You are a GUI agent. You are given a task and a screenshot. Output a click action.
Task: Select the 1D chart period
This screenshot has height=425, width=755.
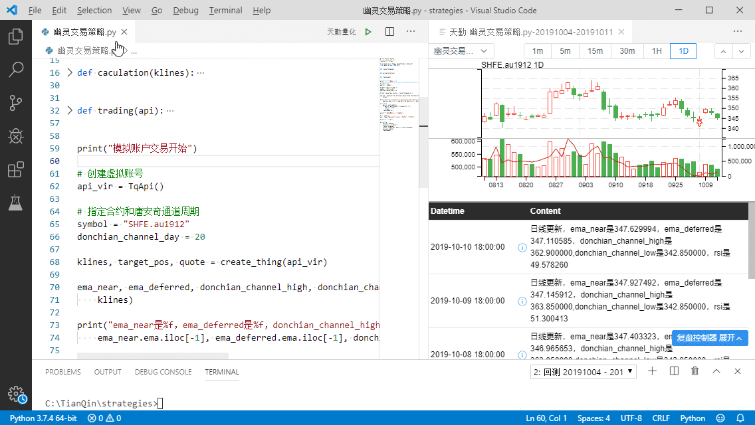(x=683, y=51)
